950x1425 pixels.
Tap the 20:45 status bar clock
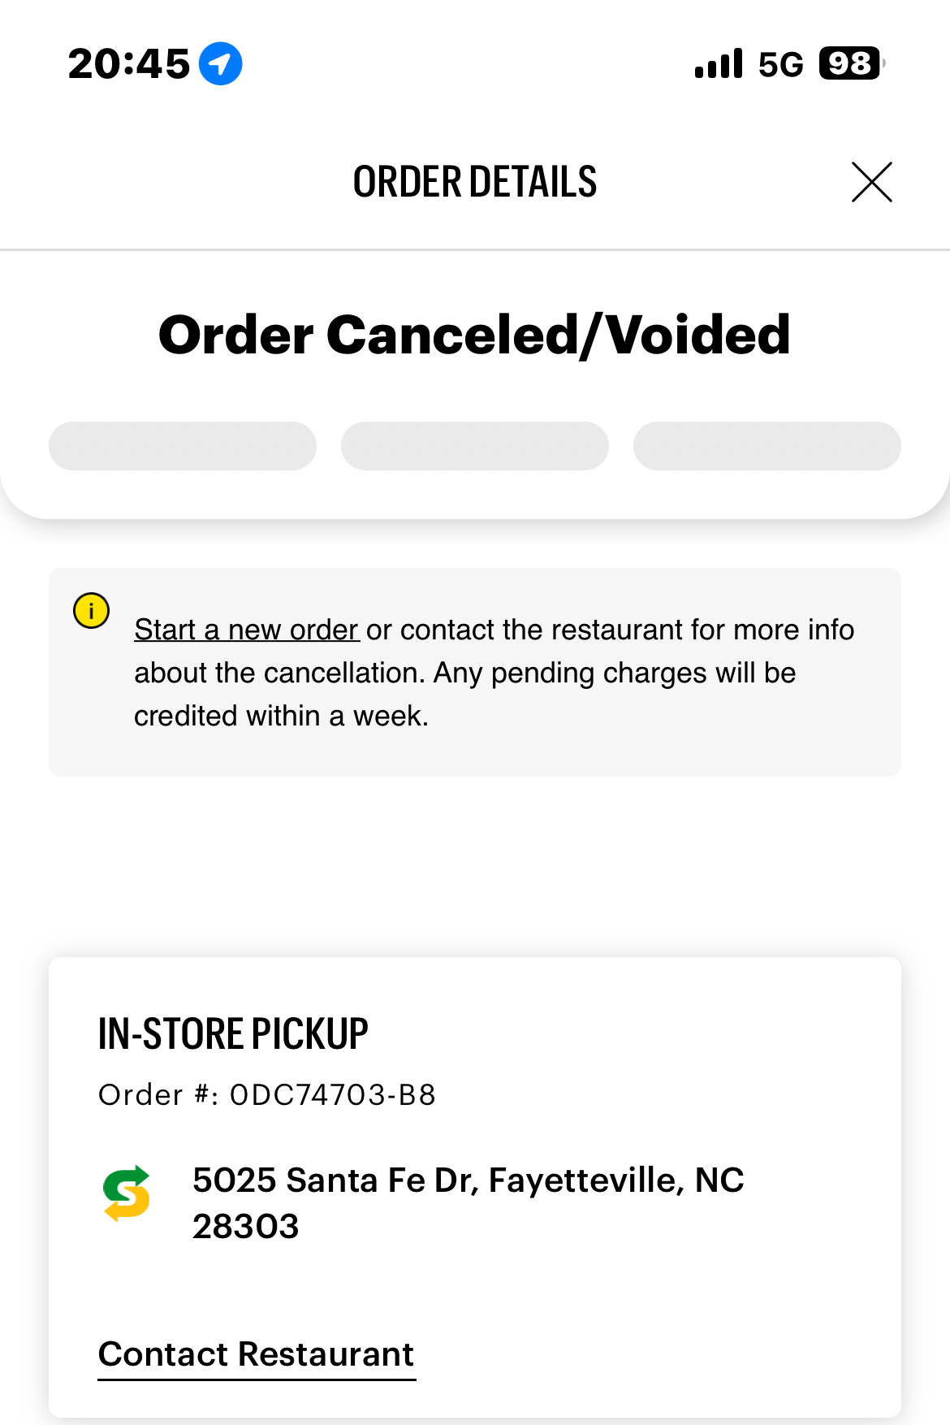pos(129,63)
